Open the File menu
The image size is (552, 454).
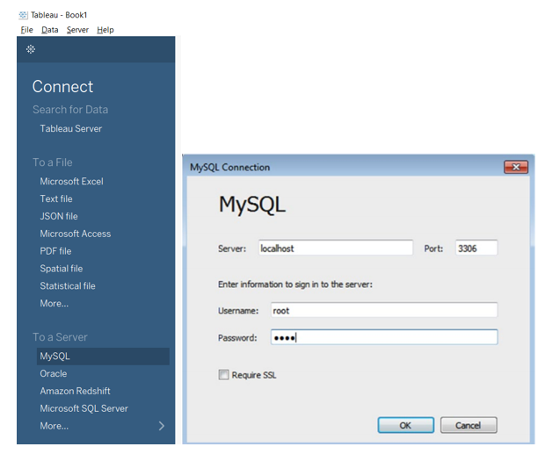tap(26, 30)
